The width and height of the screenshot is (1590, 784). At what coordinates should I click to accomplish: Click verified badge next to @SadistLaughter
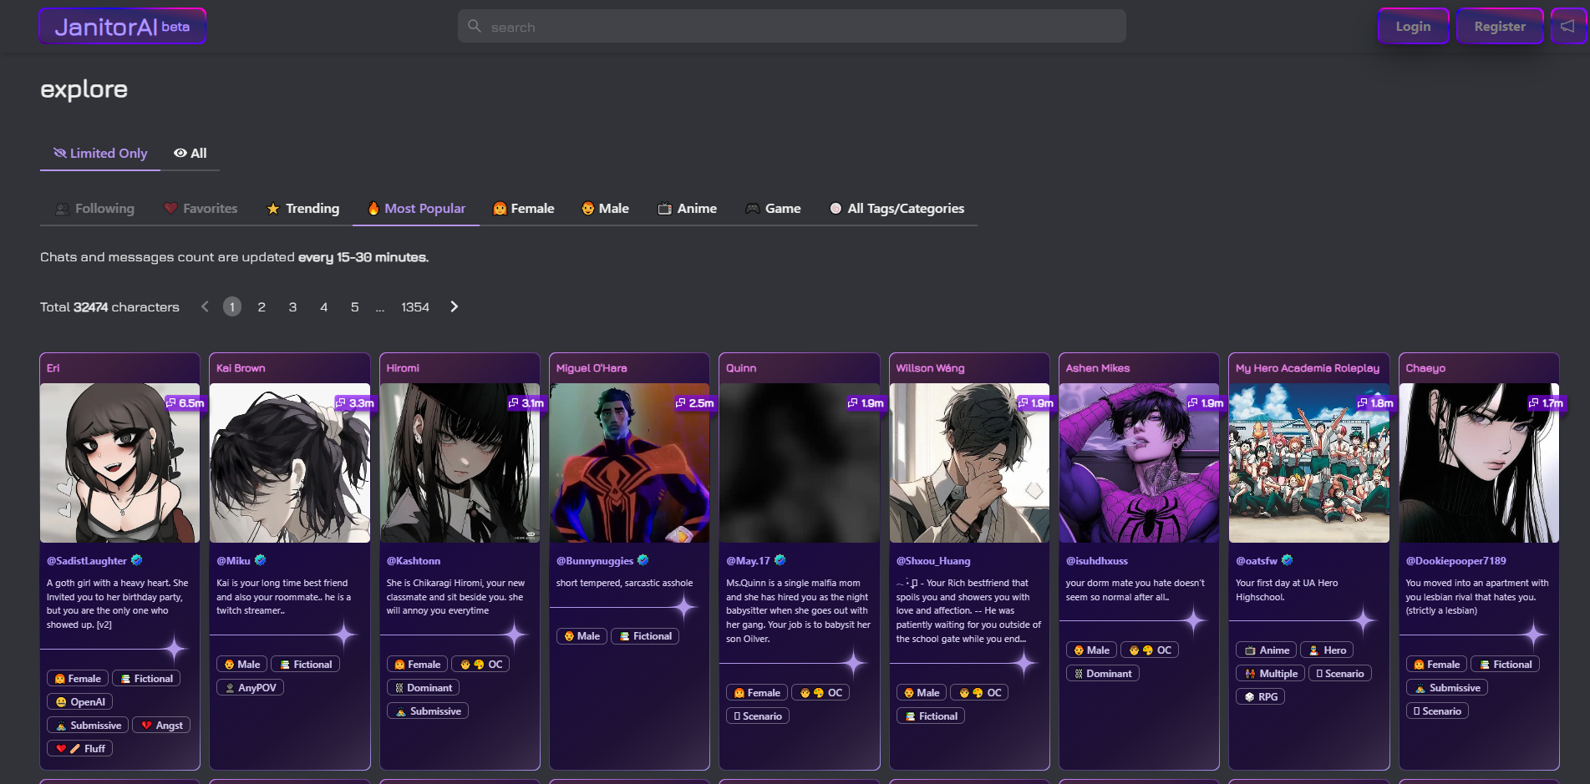(x=137, y=560)
